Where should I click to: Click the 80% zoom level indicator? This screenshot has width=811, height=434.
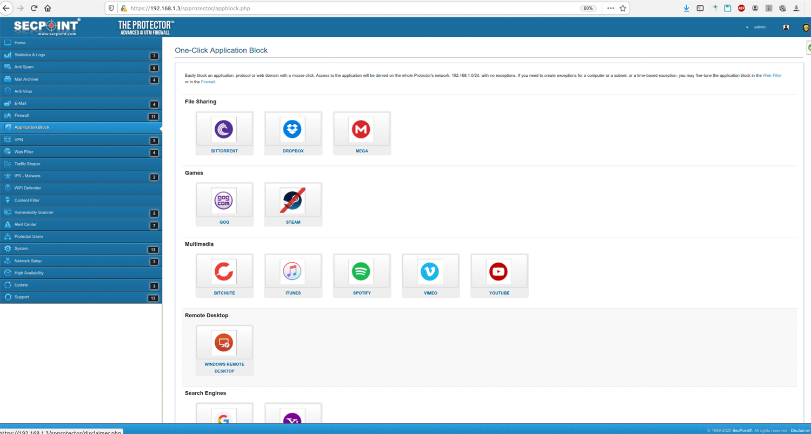pos(588,9)
